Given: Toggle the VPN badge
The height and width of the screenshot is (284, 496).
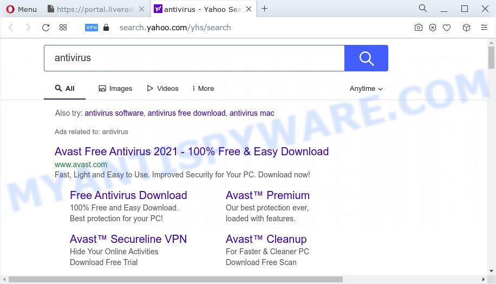Looking at the screenshot, I should [92, 28].
